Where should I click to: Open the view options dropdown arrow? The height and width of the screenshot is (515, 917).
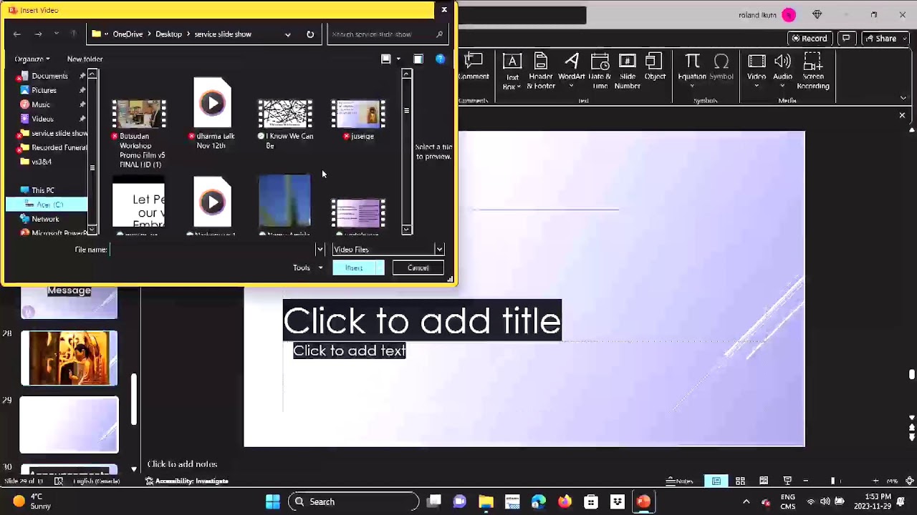[x=398, y=59]
